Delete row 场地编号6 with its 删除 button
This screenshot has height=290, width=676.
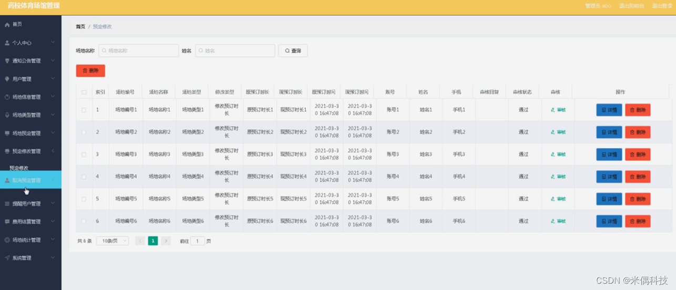638,221
